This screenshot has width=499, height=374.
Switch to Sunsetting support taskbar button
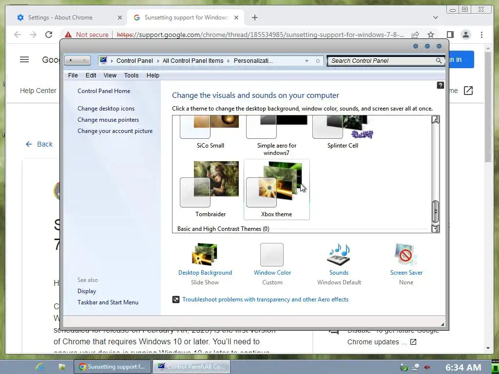click(x=113, y=367)
